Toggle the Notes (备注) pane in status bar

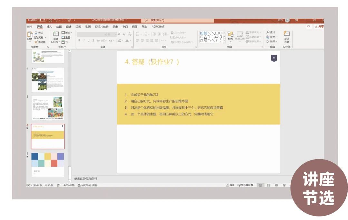[230, 185]
